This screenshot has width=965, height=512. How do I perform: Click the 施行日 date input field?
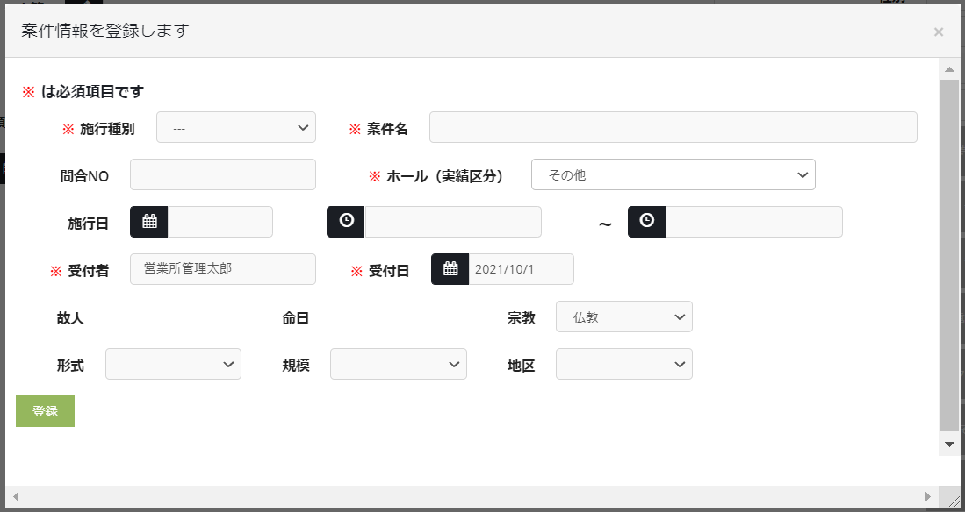point(220,222)
